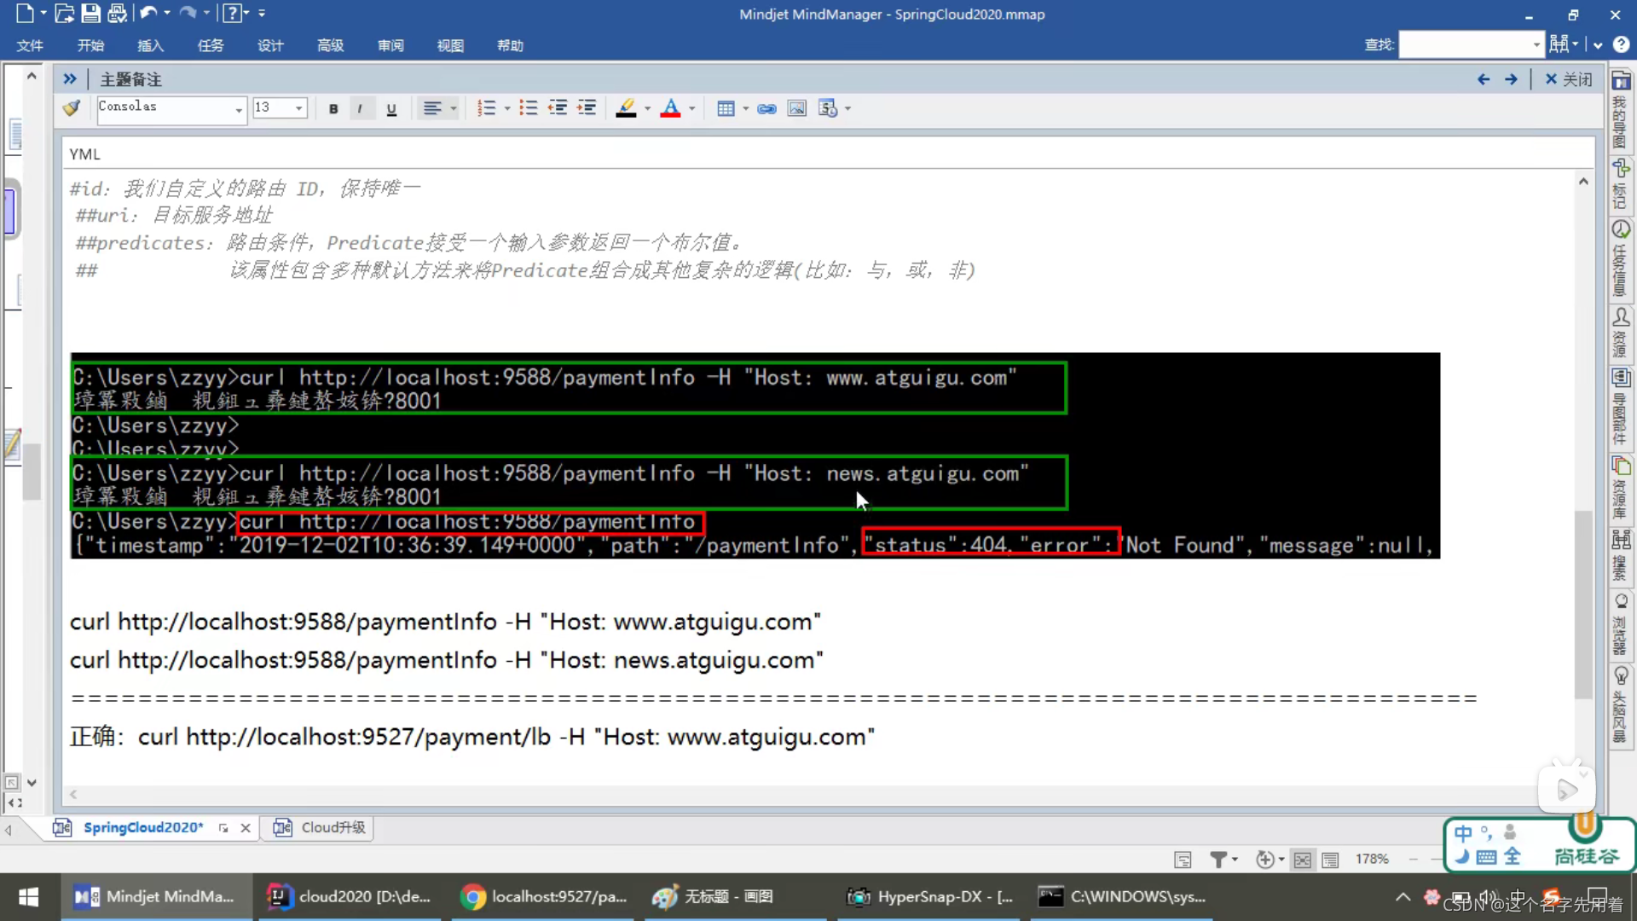1637x921 pixels.
Task: Insert a table into the notes
Action: (726, 108)
